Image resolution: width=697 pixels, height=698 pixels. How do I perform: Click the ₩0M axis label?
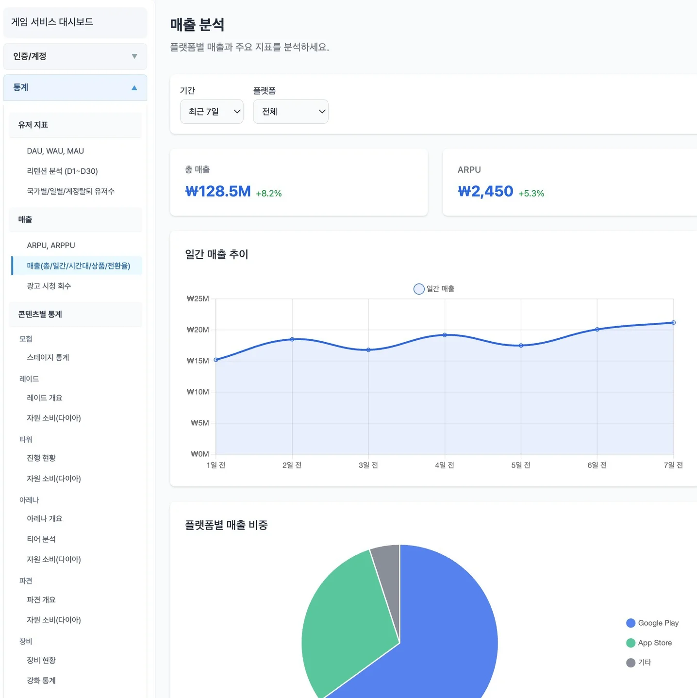(200, 454)
